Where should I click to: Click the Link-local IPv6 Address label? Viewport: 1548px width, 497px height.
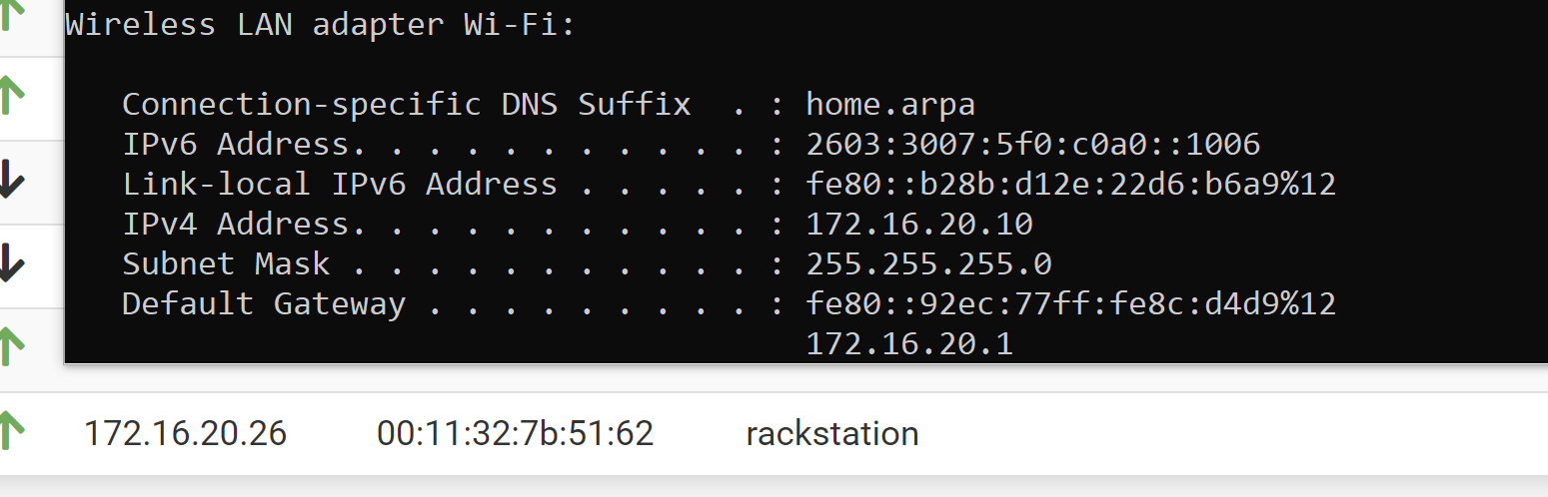(340, 185)
